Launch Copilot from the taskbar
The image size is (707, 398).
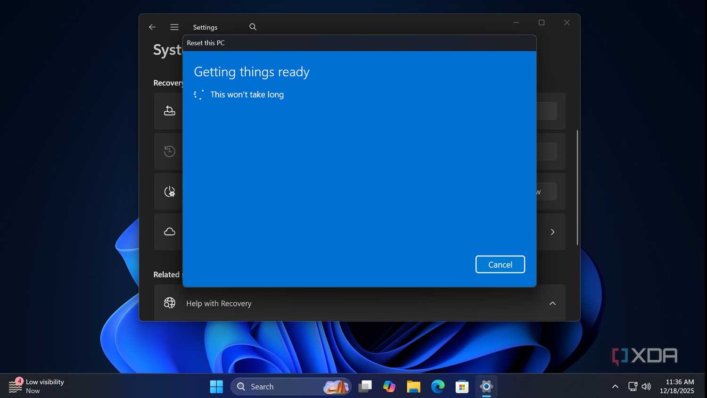[x=389, y=387]
